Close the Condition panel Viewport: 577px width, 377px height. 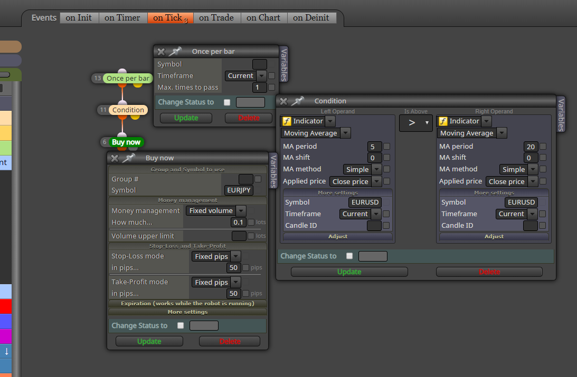pyautogui.click(x=283, y=101)
